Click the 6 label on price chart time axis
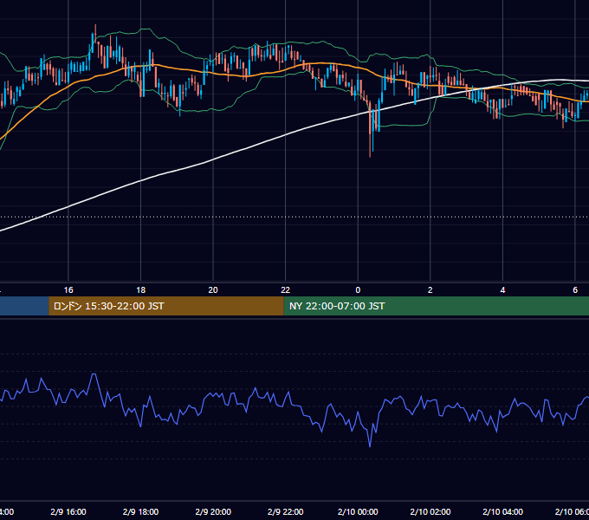Viewport: 589px width, 520px height. pyautogui.click(x=575, y=290)
